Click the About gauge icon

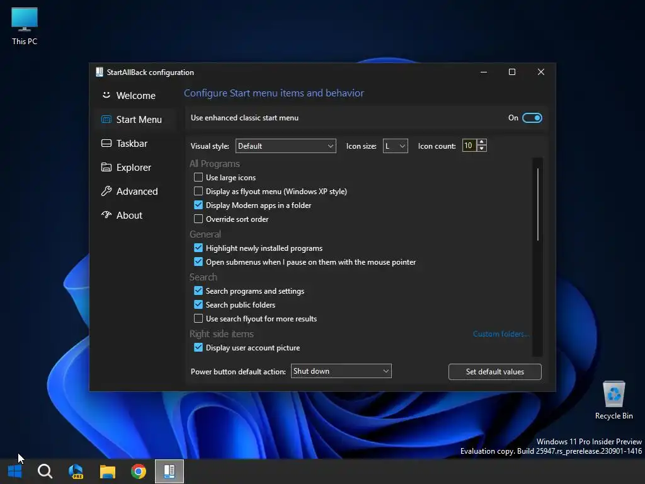coord(106,215)
